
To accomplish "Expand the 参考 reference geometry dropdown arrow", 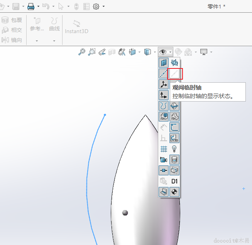I will click(x=37, y=40).
